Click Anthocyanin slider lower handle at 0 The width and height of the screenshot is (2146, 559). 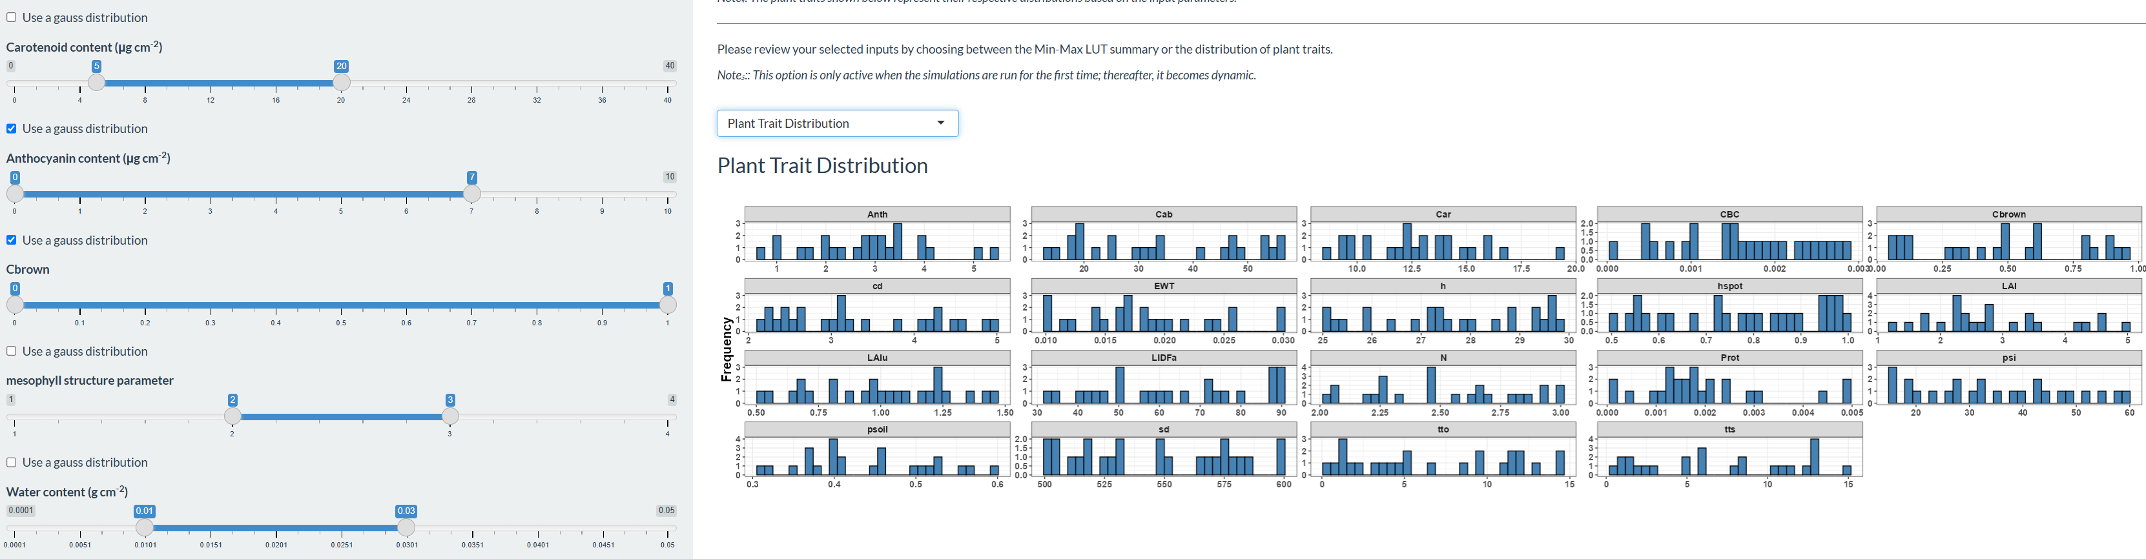[x=15, y=193]
